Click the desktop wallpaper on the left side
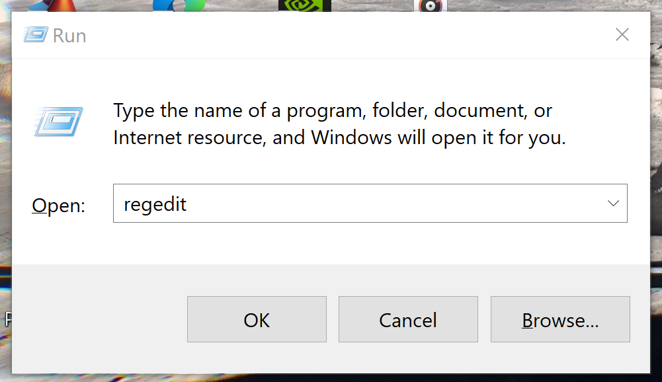The height and width of the screenshot is (382, 662). coord(7,165)
